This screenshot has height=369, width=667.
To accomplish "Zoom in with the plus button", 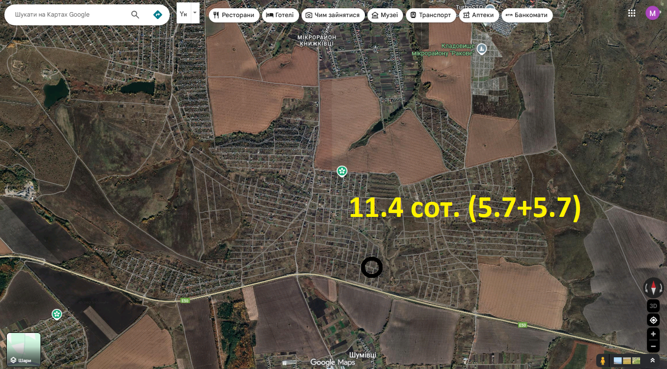I will point(653,334).
